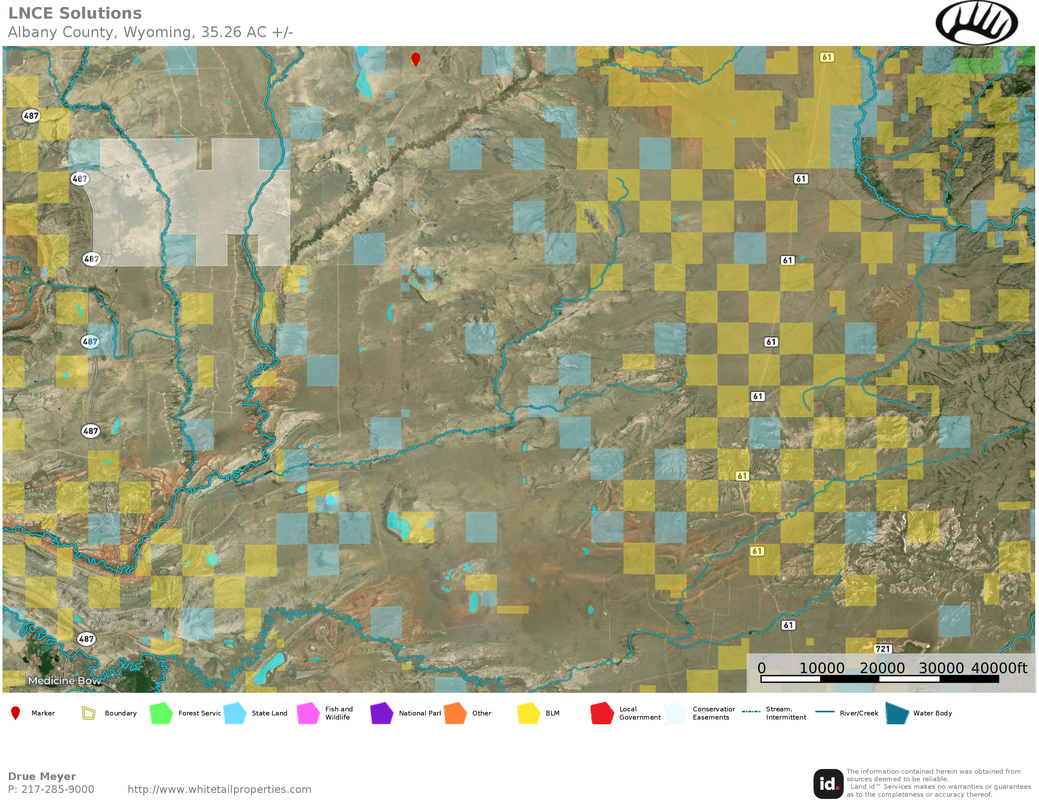Click the LNCE Solutions title heading

75,13
